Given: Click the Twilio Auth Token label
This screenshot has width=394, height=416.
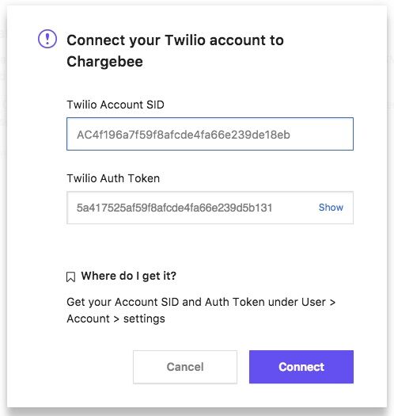Looking at the screenshot, I should [113, 178].
